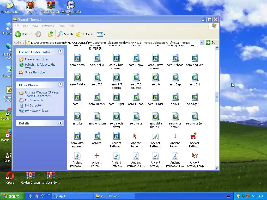Select the aero 11 light theme file

(155, 99)
